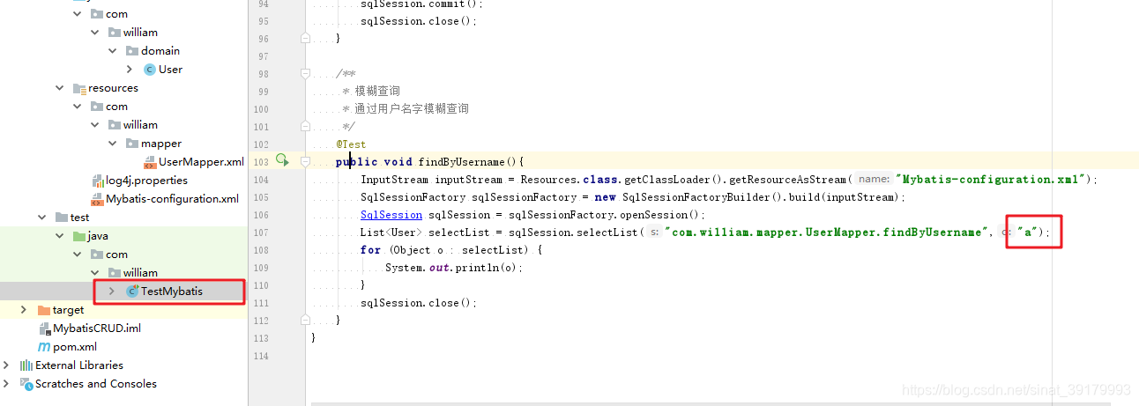Click SqlSessionFactoryBuilder on line 105
1139x406 pixels.
[x=696, y=197]
